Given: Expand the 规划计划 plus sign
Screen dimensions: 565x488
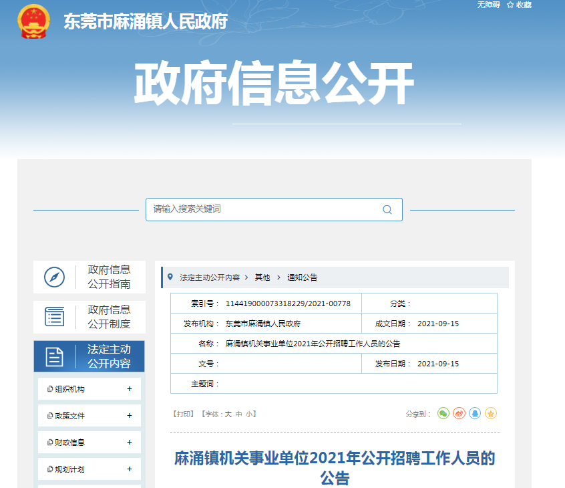Looking at the screenshot, I should tap(130, 469).
